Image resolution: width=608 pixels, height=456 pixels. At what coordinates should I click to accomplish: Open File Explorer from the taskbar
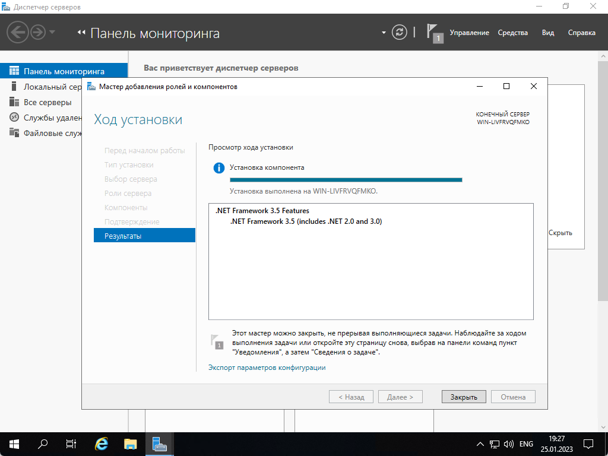(x=130, y=444)
